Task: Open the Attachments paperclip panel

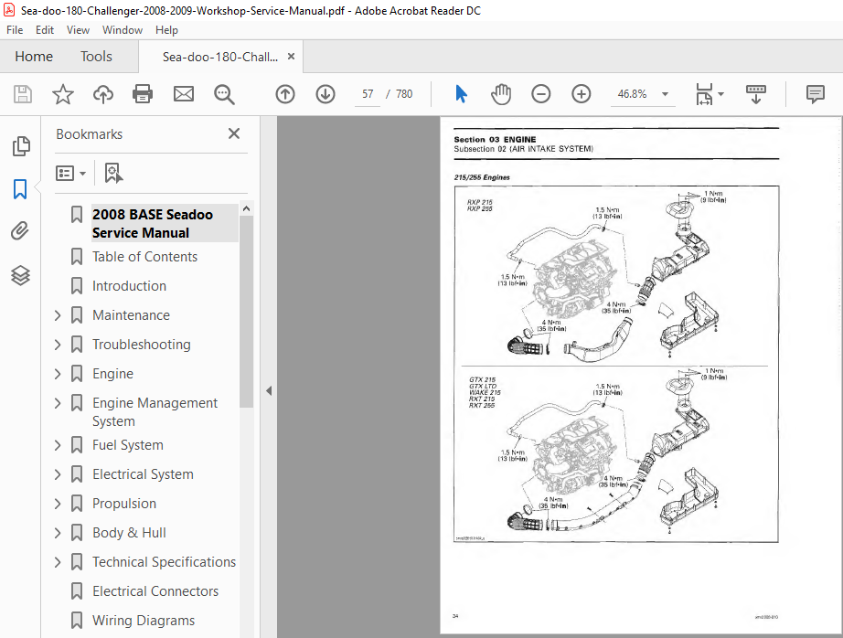Action: tap(20, 231)
